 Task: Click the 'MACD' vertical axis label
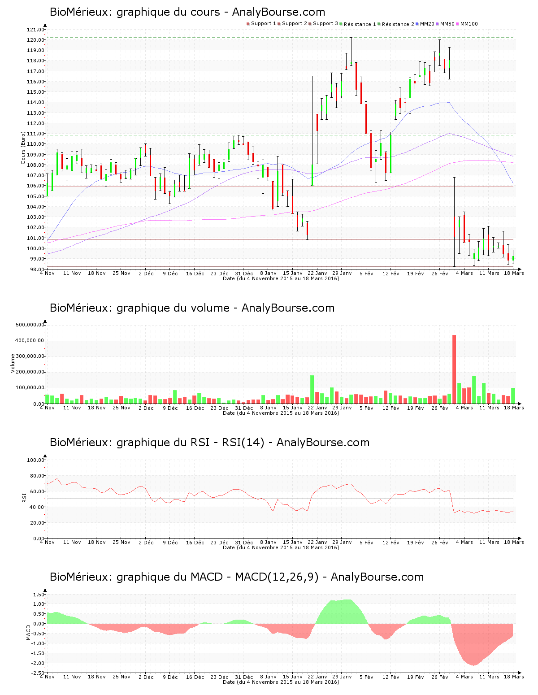(x=28, y=632)
